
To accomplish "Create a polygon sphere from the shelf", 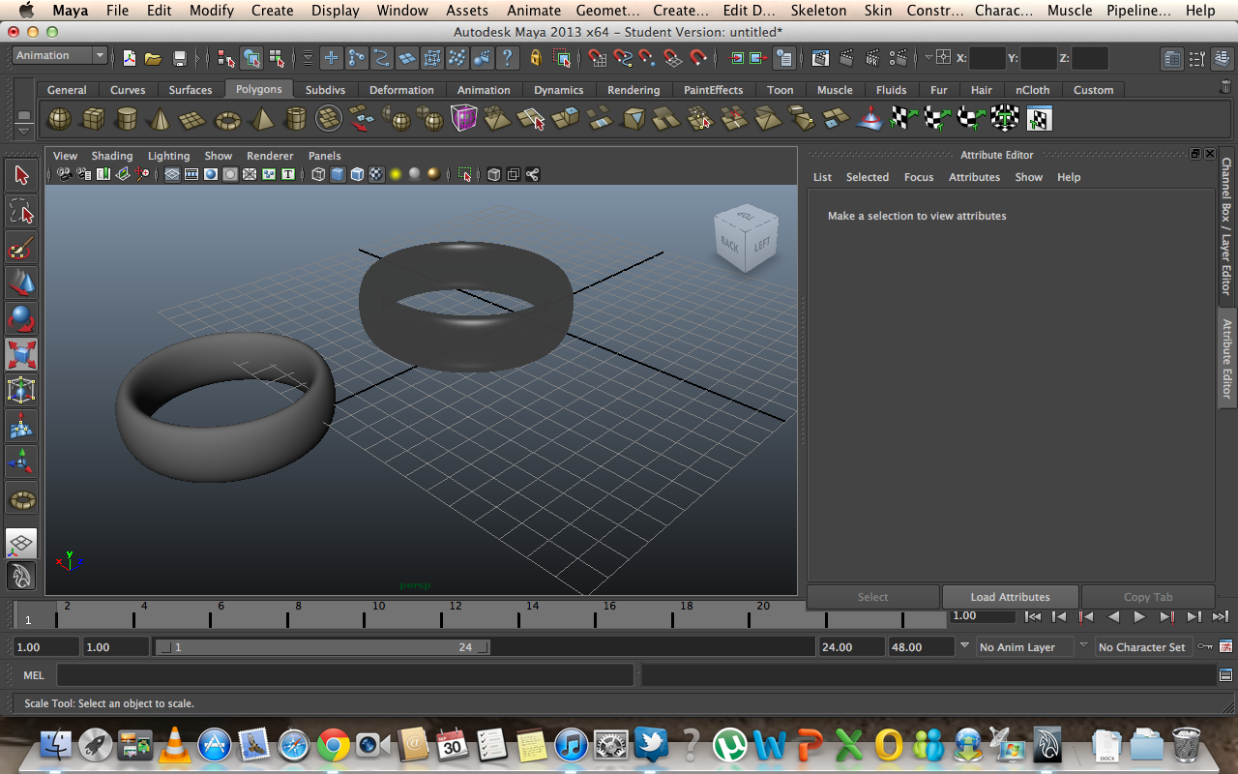I will click(59, 118).
